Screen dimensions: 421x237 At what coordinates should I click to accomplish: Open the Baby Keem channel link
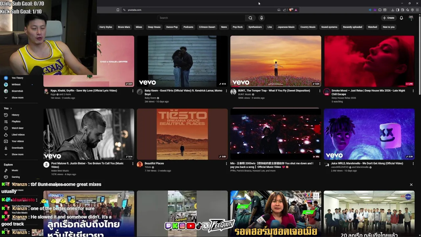pyautogui.click(x=151, y=98)
